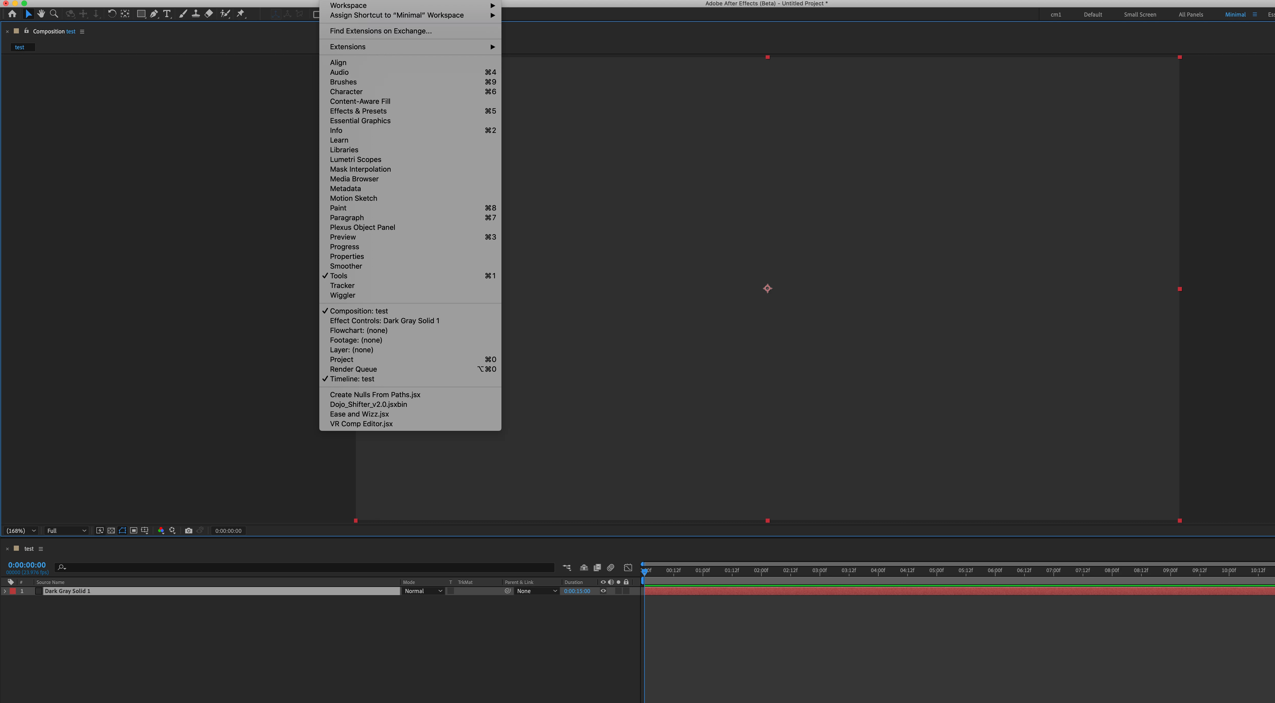
Task: Click the snapshot camera icon
Action: pyautogui.click(x=188, y=531)
